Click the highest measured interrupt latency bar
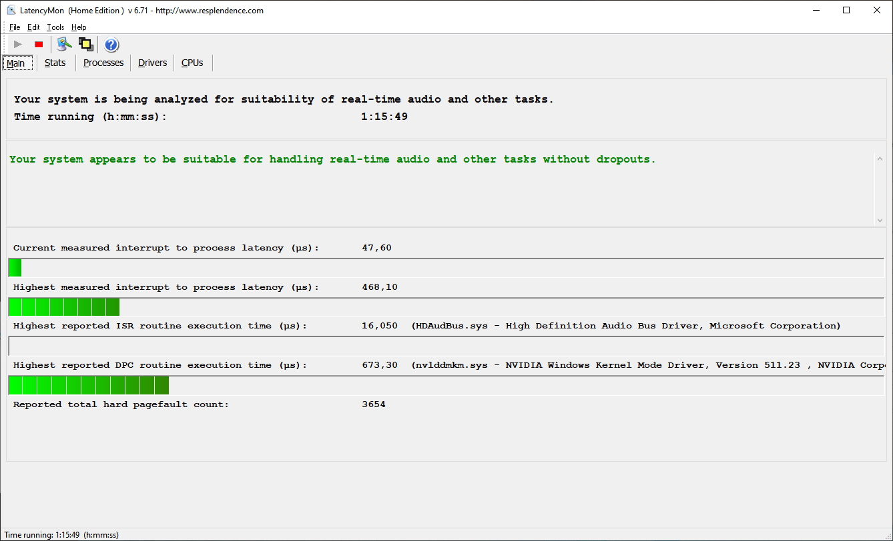 click(x=446, y=307)
